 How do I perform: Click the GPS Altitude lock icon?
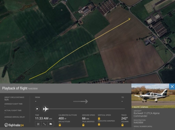point(60,125)
